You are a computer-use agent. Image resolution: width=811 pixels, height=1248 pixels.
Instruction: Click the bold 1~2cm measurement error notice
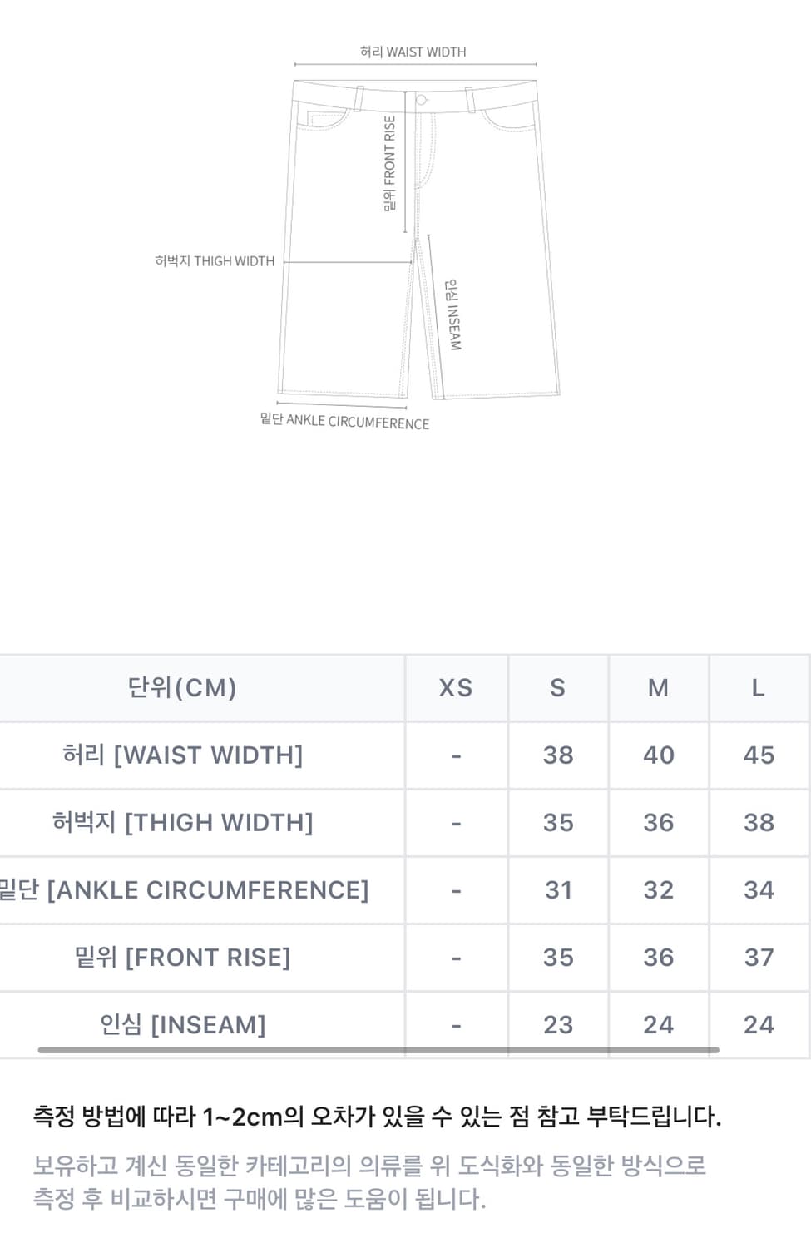(x=377, y=1117)
